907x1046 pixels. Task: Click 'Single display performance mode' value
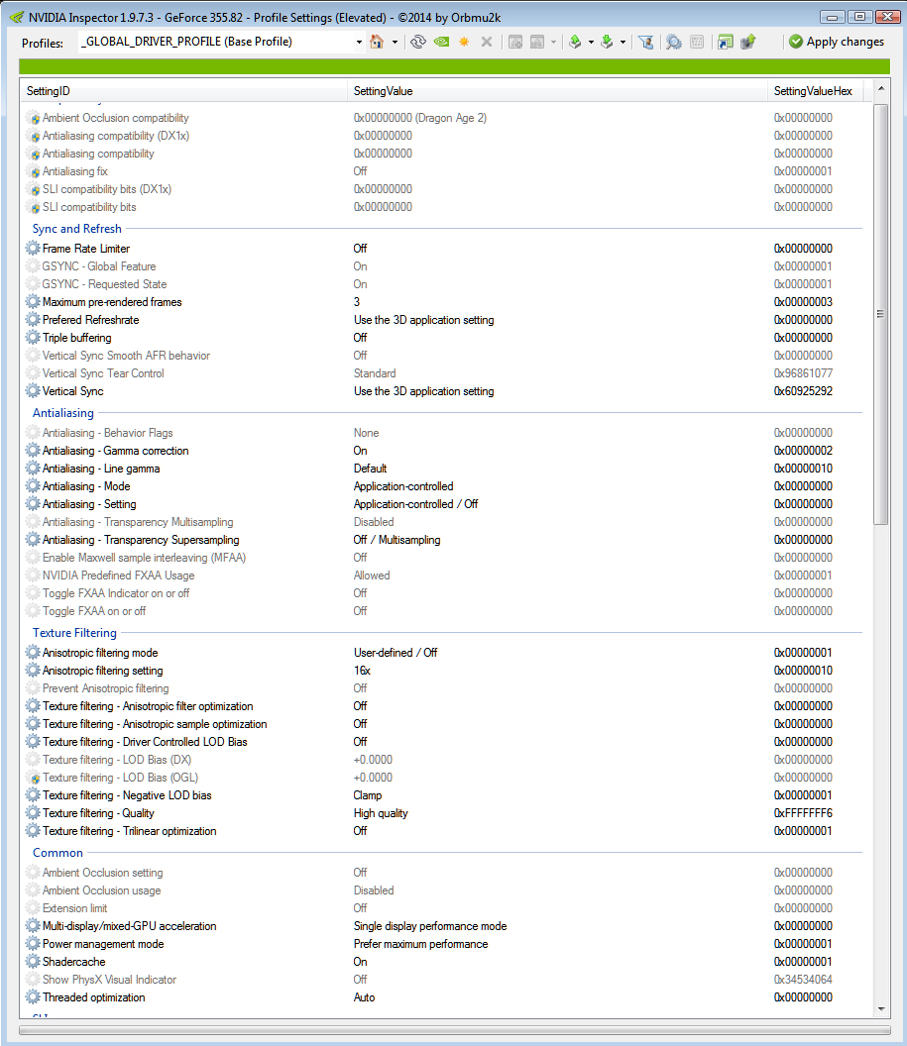tap(430, 926)
